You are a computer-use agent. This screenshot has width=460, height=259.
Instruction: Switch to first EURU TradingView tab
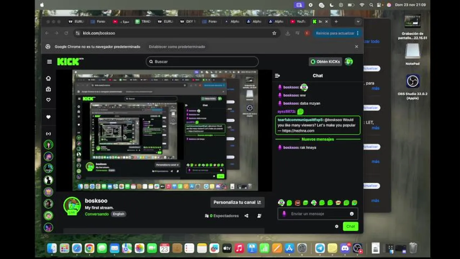pos(76,22)
